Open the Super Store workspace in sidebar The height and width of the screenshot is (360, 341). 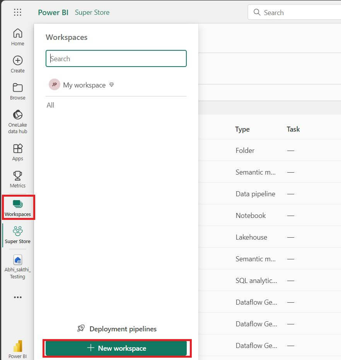tap(18, 235)
